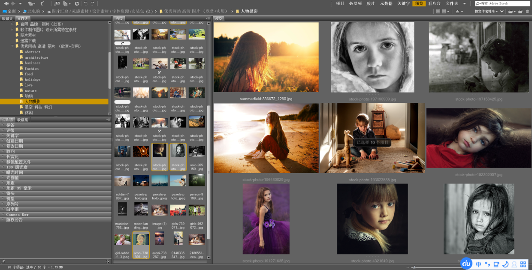Image resolution: width=532 pixels, height=270 pixels.
Task: Switch to the 收藏夹 panel tab
Action: 7,19
